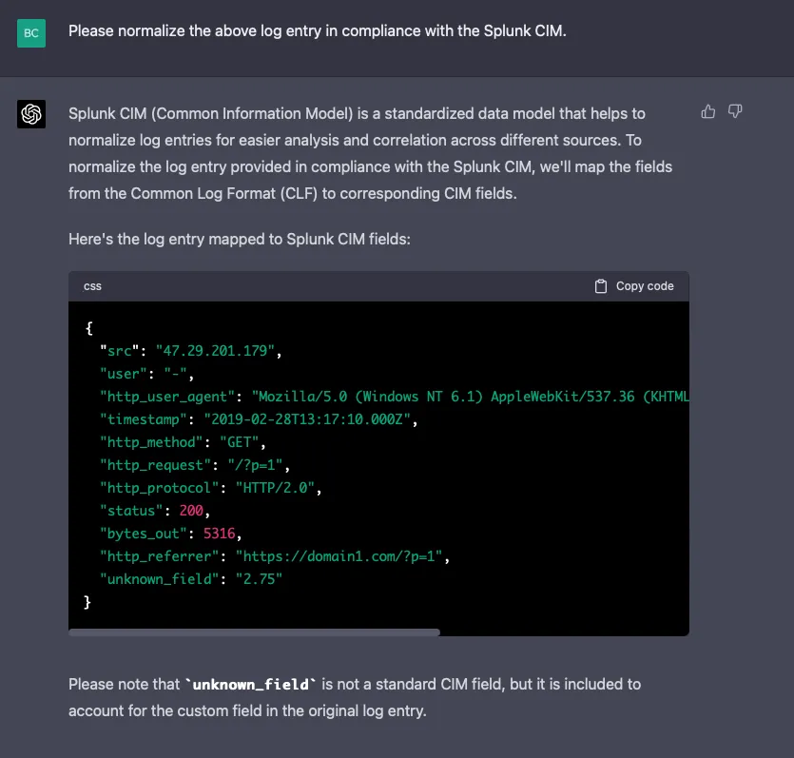This screenshot has width=794, height=758.
Task: Click the thumbs down feedback icon
Action: click(x=735, y=111)
